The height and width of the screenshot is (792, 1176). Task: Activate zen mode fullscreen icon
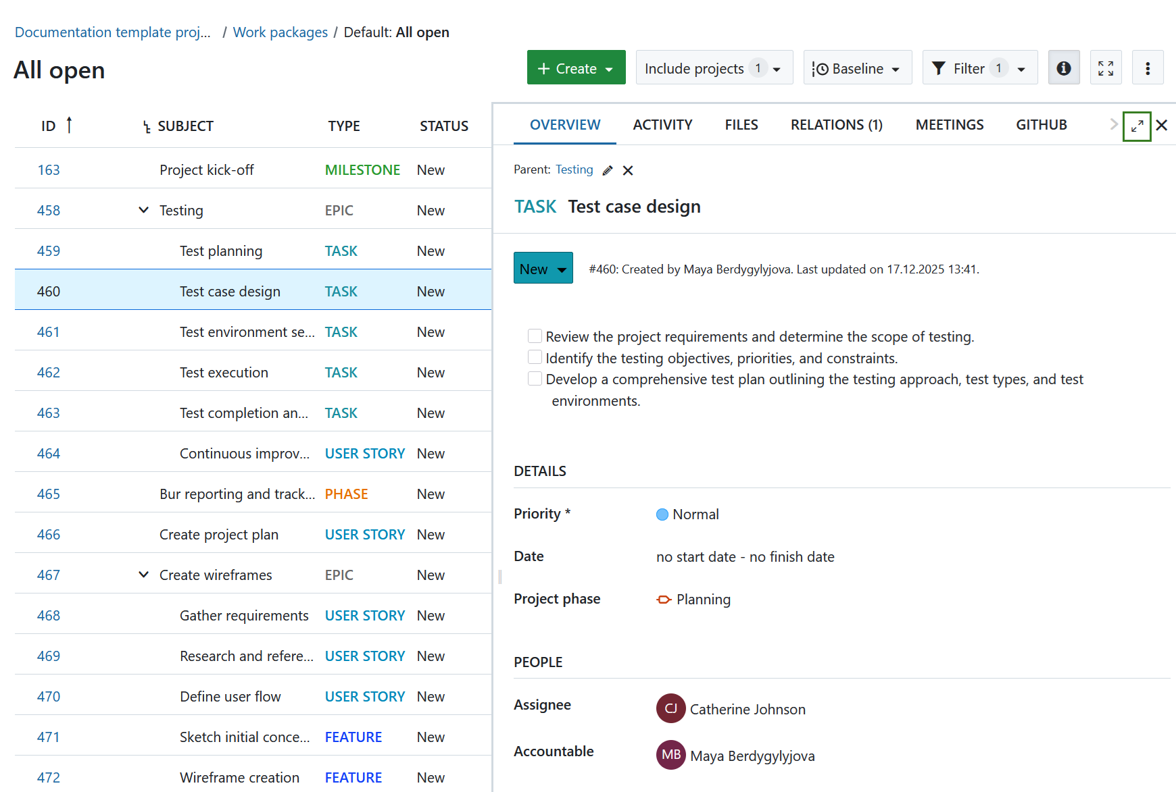(x=1105, y=68)
